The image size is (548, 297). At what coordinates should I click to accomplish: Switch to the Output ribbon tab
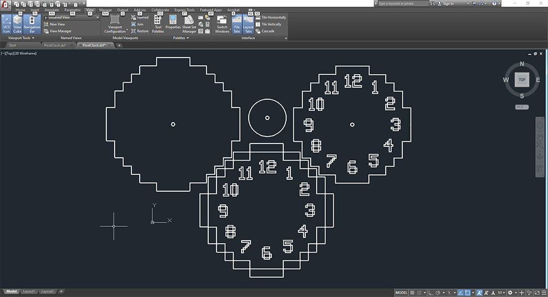pos(123,10)
